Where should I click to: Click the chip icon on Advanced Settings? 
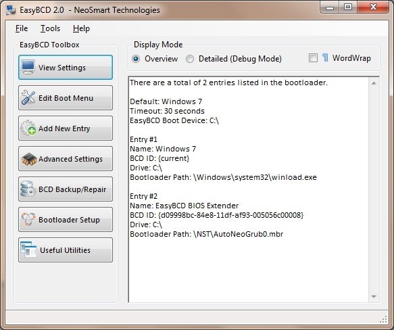click(x=29, y=159)
